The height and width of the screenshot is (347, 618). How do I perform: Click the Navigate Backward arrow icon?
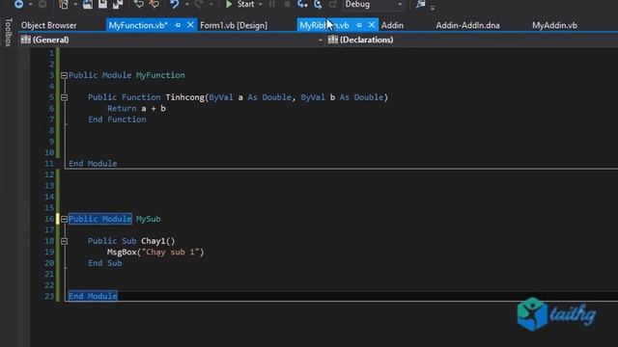[x=18, y=4]
